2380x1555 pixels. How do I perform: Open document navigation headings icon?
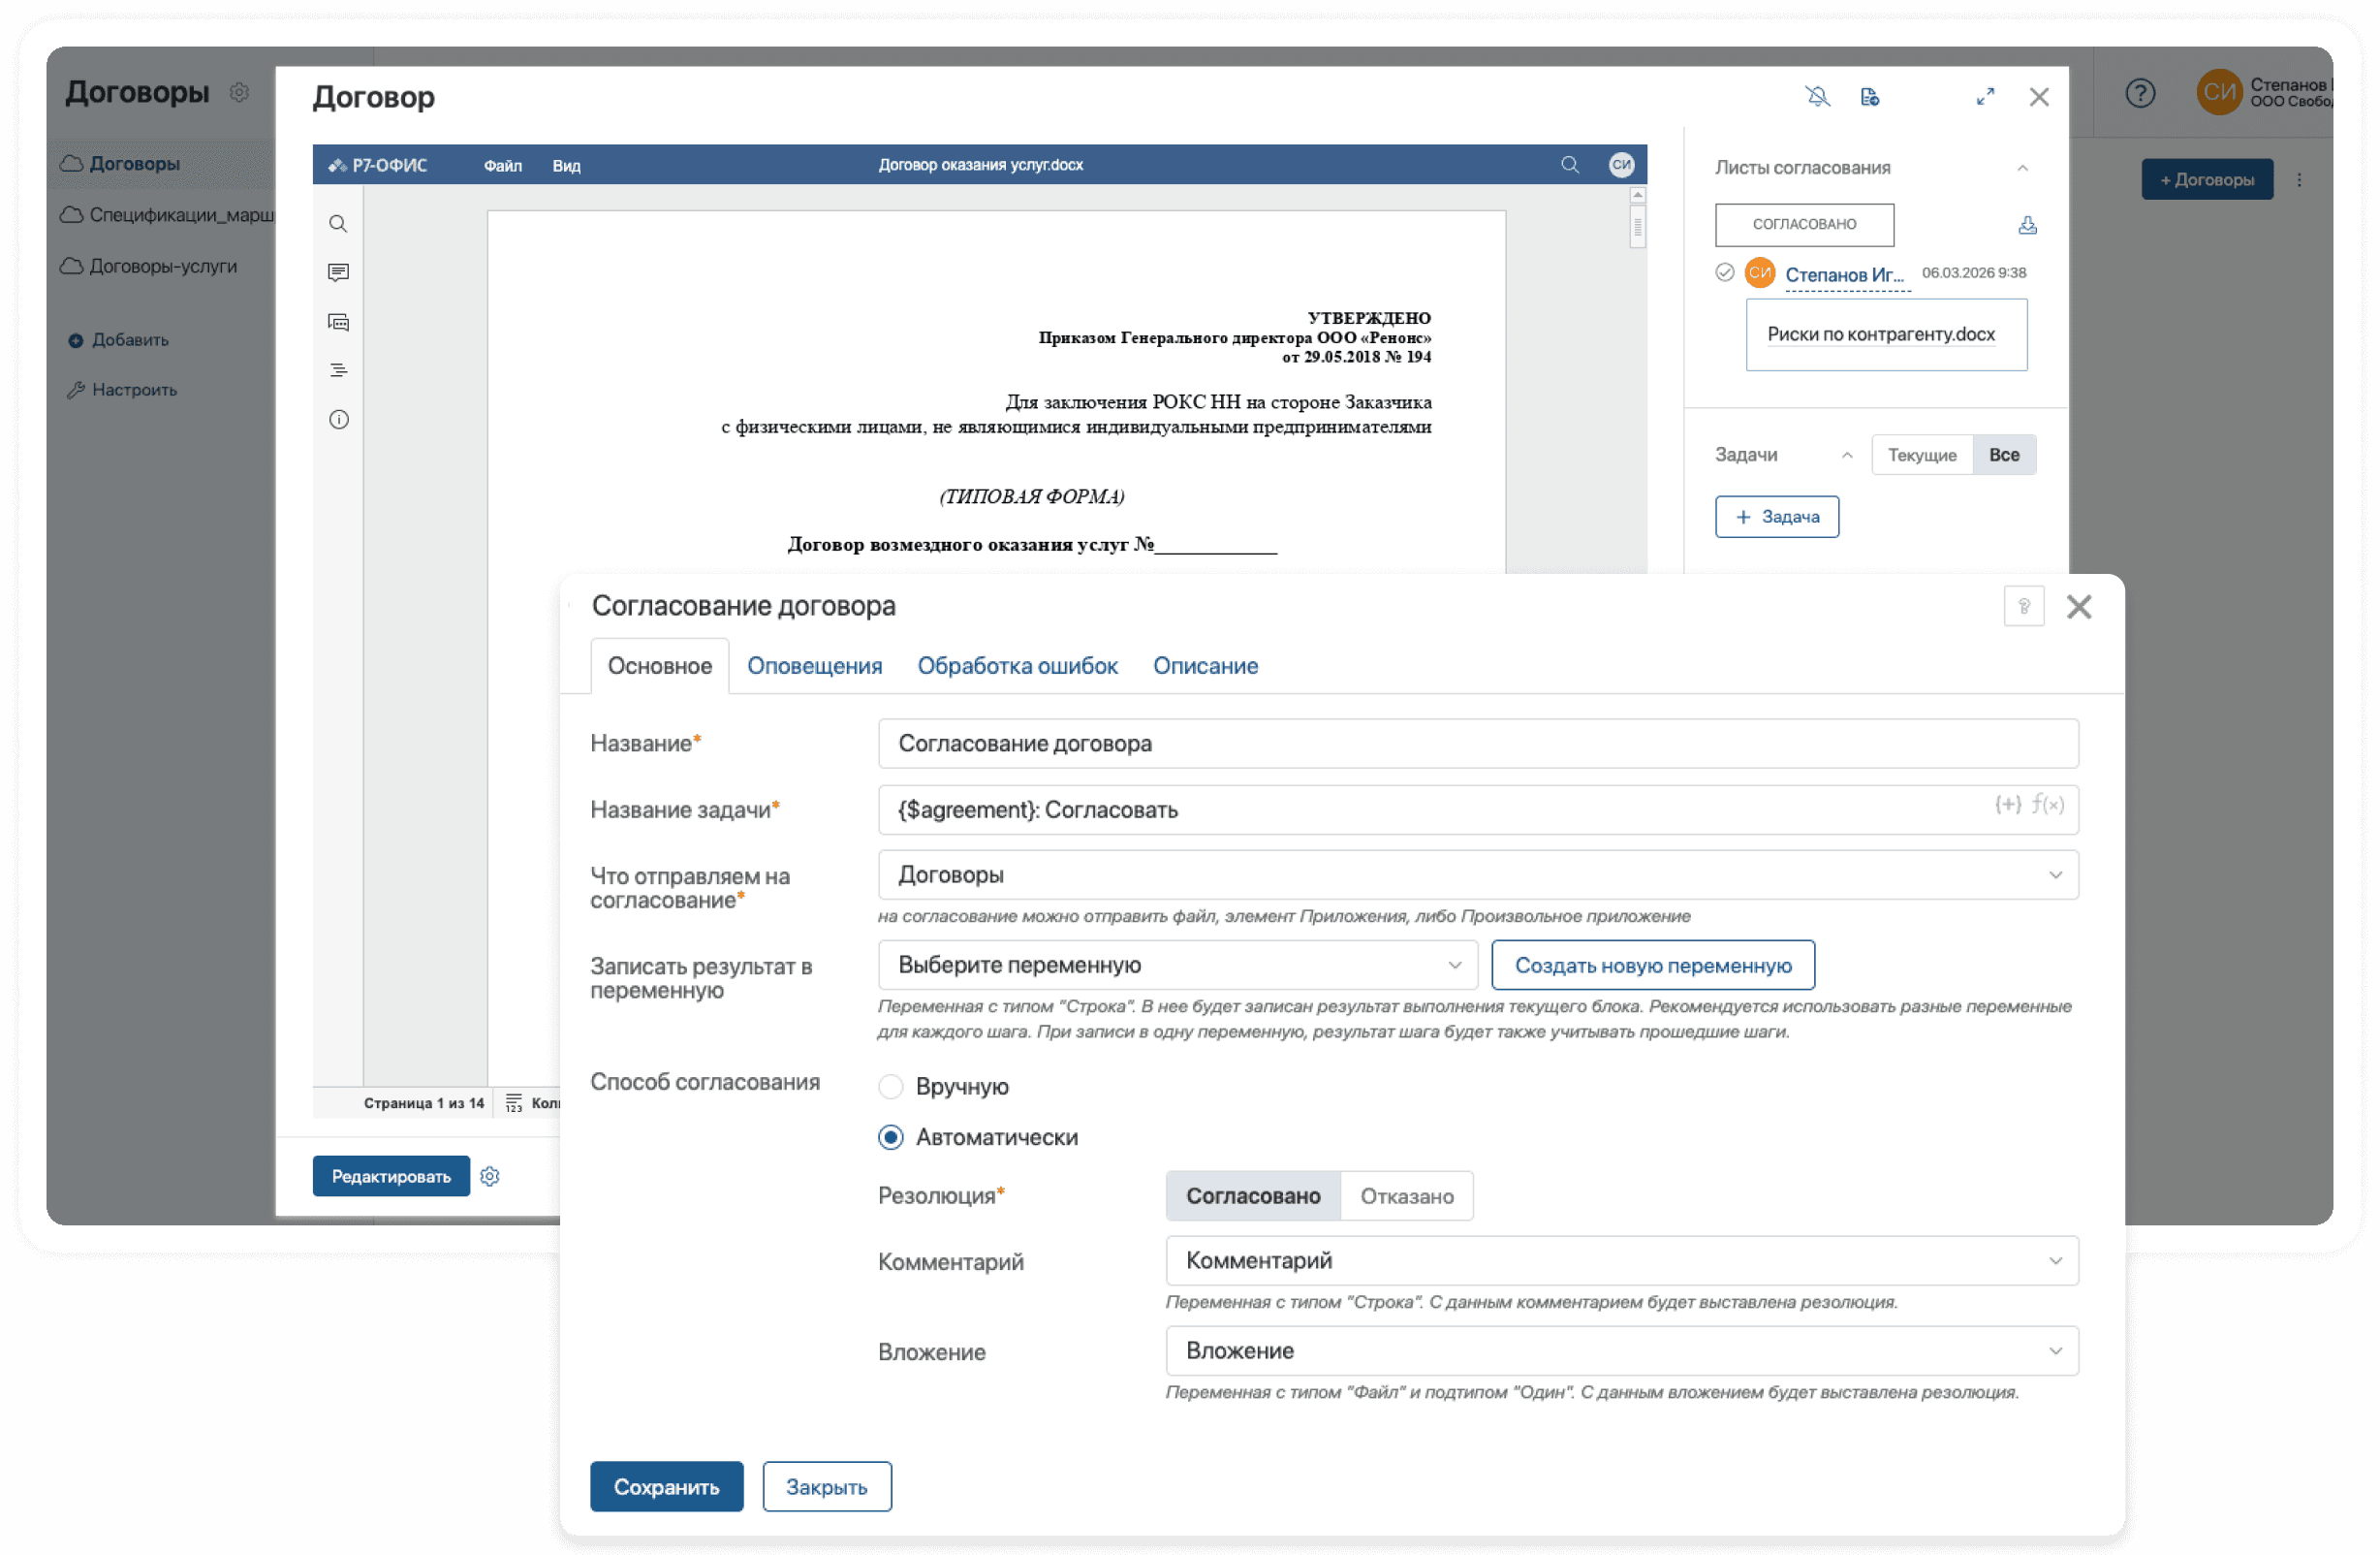[x=338, y=369]
